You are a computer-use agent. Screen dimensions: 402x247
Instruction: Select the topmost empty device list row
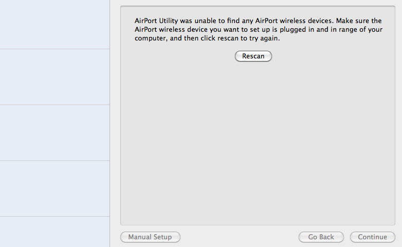[x=54, y=24]
